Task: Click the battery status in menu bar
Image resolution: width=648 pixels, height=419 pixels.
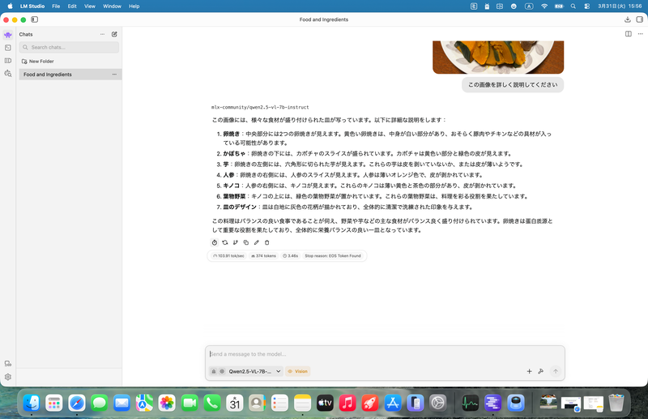Action: coord(559,6)
